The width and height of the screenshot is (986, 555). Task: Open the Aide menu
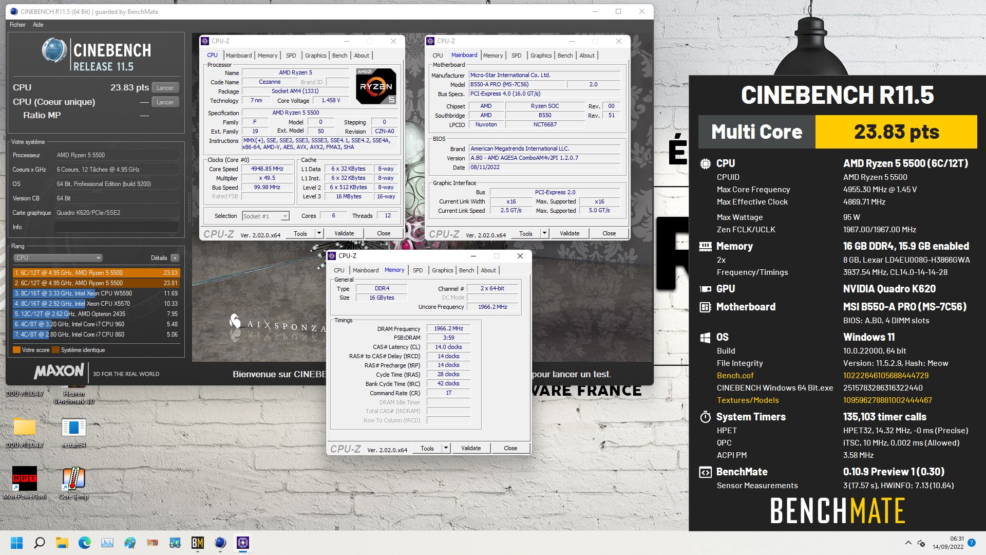tap(38, 25)
